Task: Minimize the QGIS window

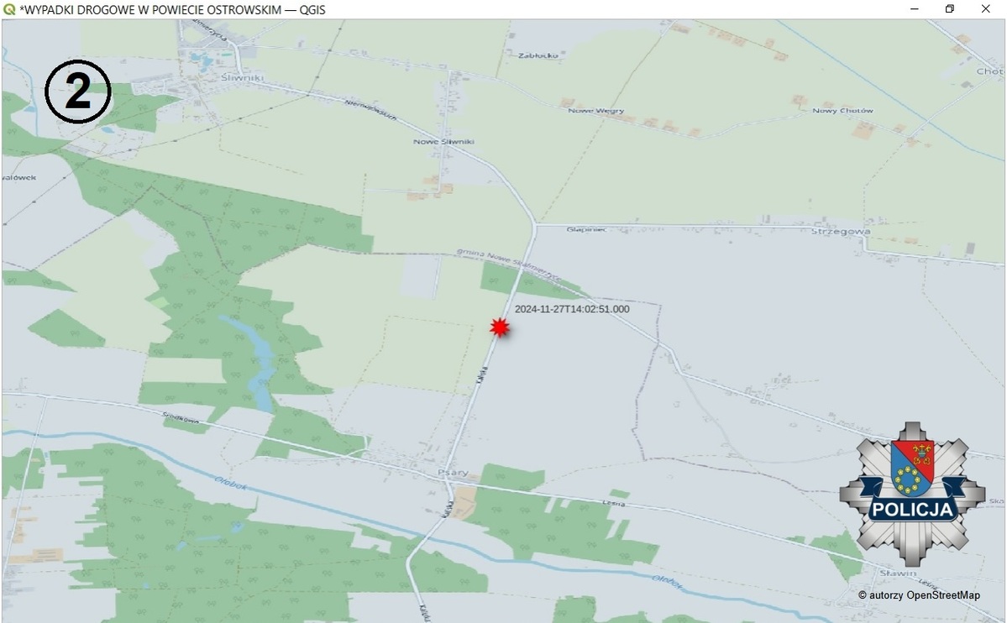Action: pos(915,9)
